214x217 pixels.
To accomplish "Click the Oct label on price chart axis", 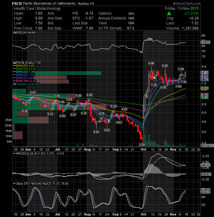I will click(143, 149).
